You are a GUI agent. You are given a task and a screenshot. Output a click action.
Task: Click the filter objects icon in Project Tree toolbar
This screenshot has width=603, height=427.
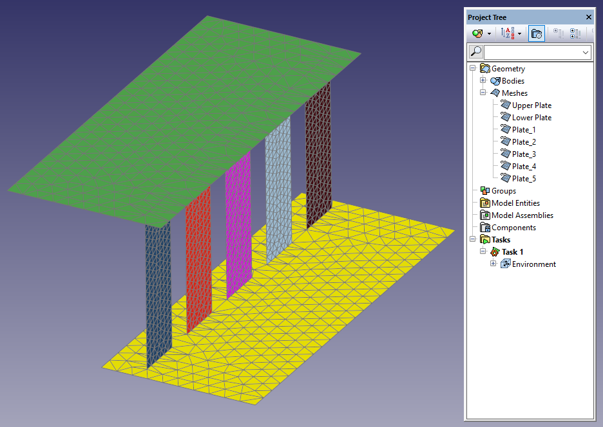(477, 33)
